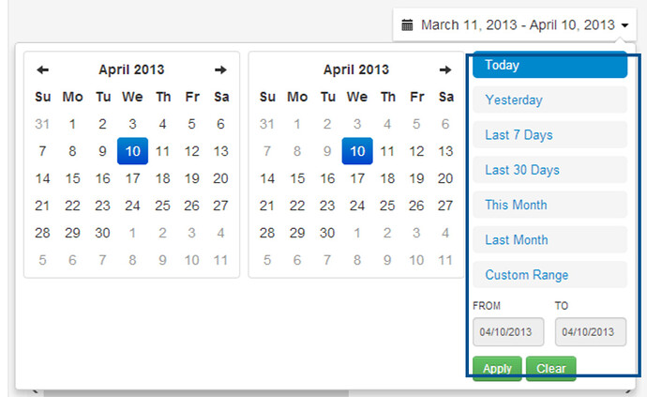Choose the Last 30 Days range
Image resolution: width=647 pixels, height=397 pixels.
[x=550, y=170]
